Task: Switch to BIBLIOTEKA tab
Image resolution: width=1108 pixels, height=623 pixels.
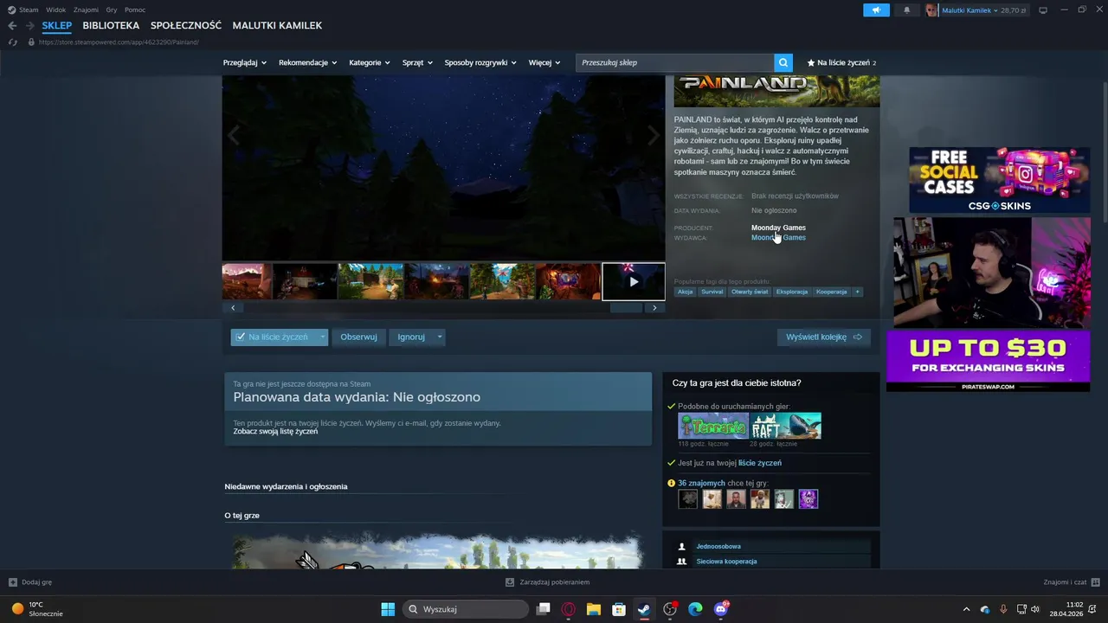Action: point(111,26)
